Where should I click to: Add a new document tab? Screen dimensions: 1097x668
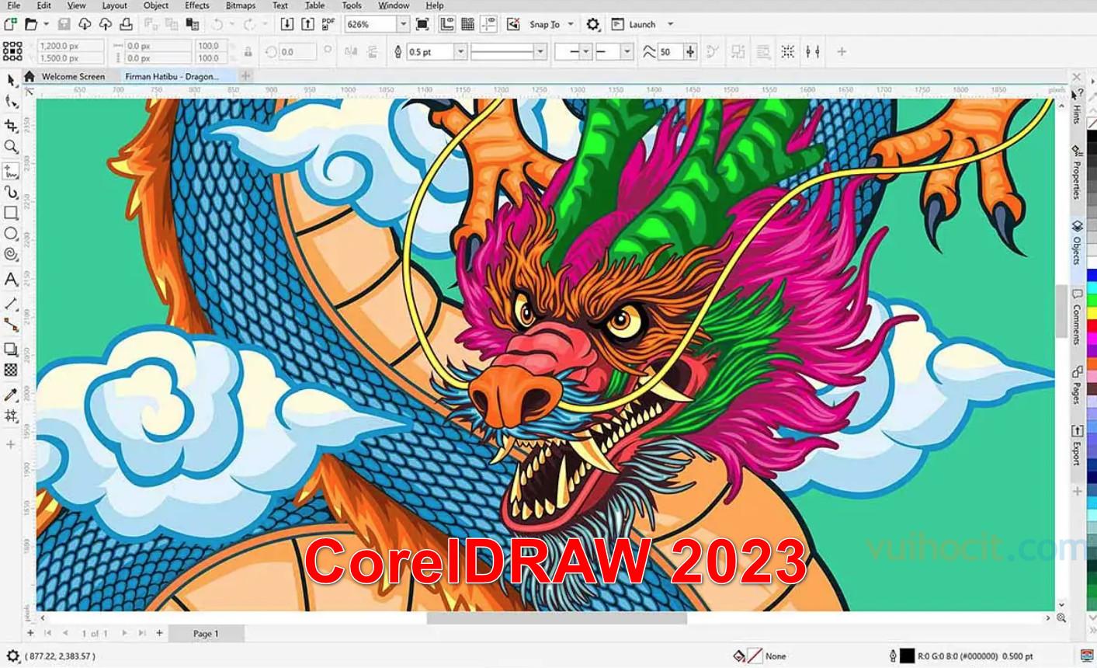246,75
